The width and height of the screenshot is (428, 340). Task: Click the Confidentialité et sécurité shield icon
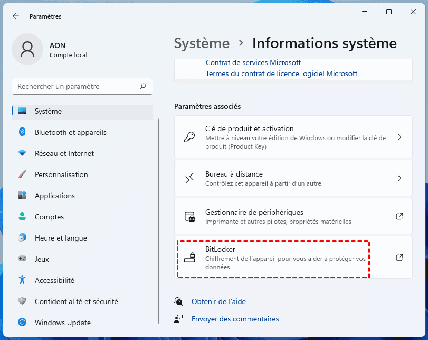click(x=22, y=301)
